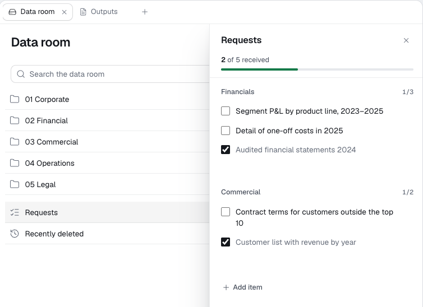Image resolution: width=423 pixels, height=307 pixels.
Task: Click the Data room page heading
Action: click(x=41, y=42)
